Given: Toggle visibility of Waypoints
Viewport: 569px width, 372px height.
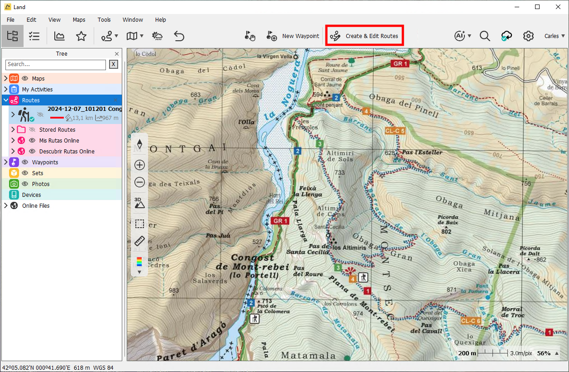Looking at the screenshot, I should (25, 162).
